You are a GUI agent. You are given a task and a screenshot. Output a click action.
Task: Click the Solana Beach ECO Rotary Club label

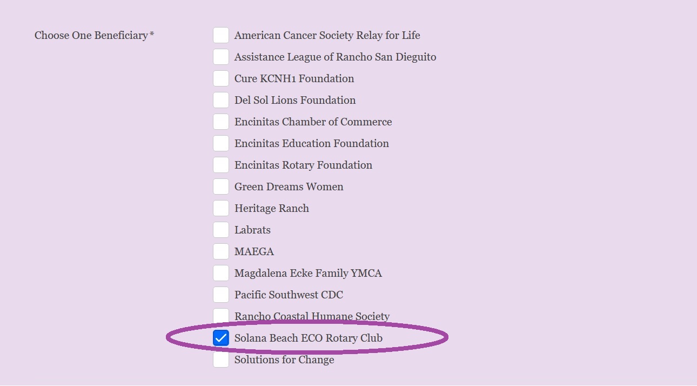click(x=308, y=338)
